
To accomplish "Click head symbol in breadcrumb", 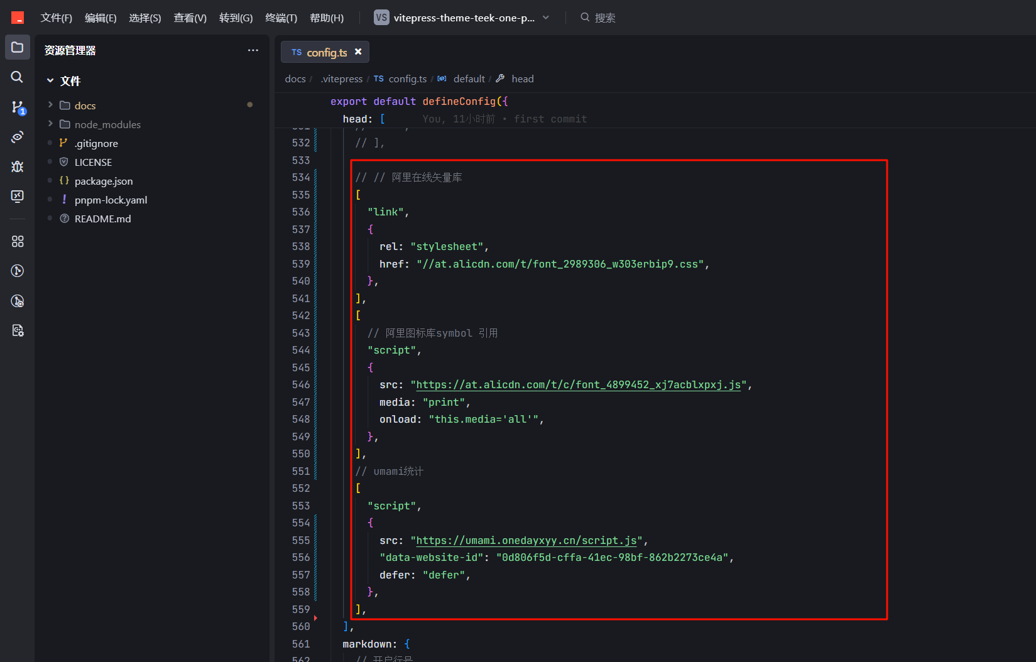I will [522, 79].
